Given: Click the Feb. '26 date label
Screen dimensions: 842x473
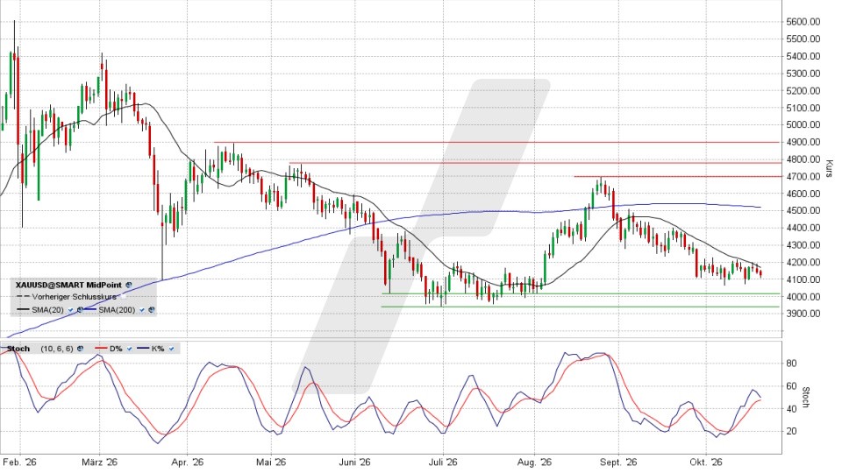Looking at the screenshot, I should (19, 462).
